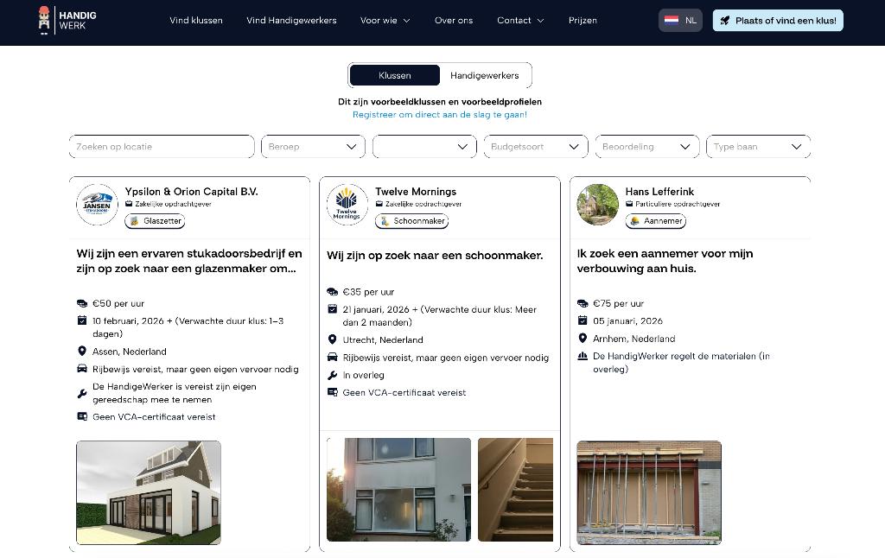Switch to the Handigewerkers tab
The height and width of the screenshot is (558, 885).
point(485,75)
